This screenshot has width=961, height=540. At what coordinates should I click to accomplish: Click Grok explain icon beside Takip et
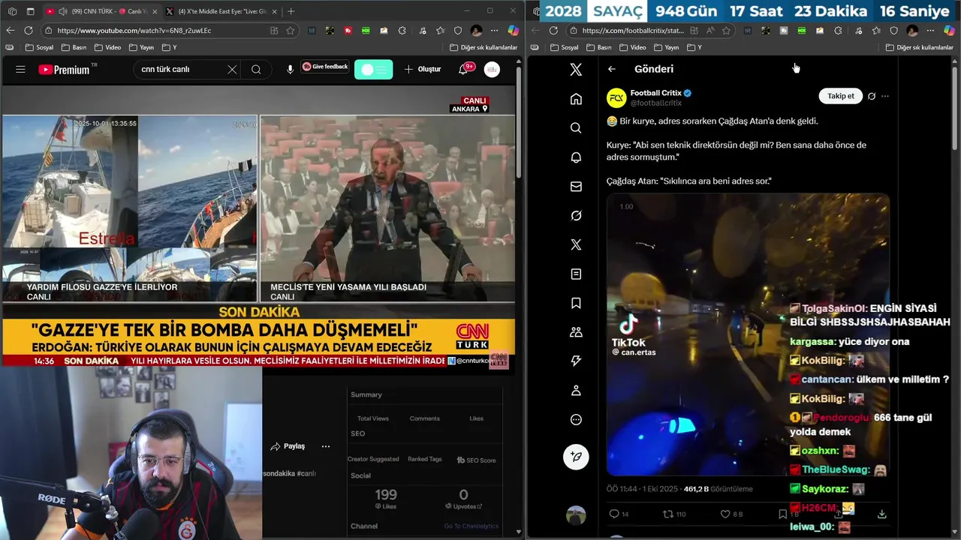(x=872, y=96)
